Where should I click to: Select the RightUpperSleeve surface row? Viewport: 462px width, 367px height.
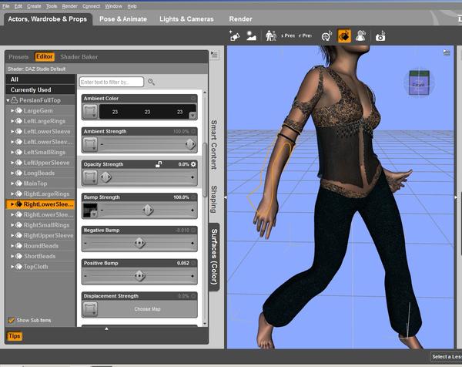[40, 235]
